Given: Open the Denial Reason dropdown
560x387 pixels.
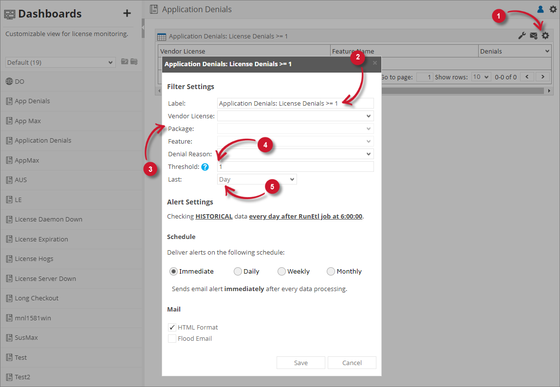Looking at the screenshot, I should pyautogui.click(x=296, y=154).
